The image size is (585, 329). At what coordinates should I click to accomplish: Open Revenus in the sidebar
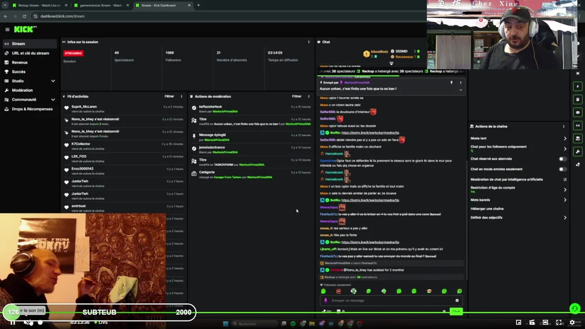30,63
